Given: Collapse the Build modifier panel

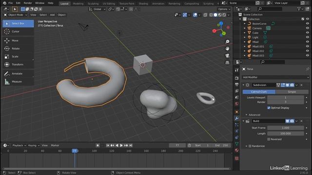Looking at the screenshot, I should point(243,121).
